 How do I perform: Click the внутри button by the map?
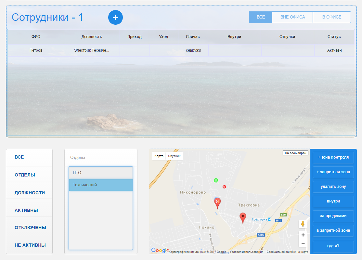pyautogui.click(x=333, y=201)
